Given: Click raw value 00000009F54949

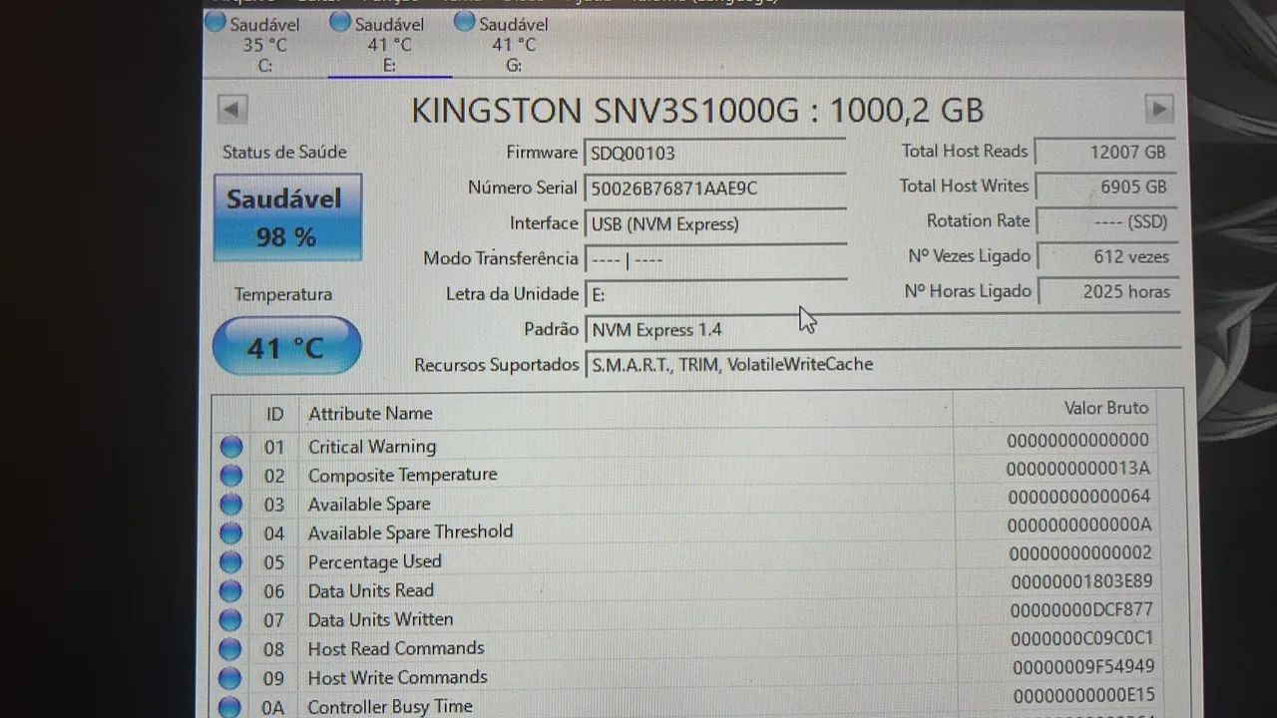Looking at the screenshot, I should coord(1083,667).
